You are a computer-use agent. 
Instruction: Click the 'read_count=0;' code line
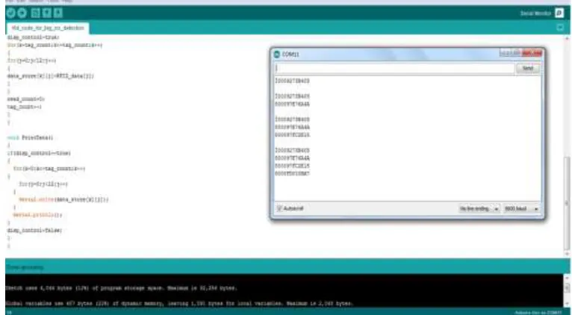pos(25,99)
